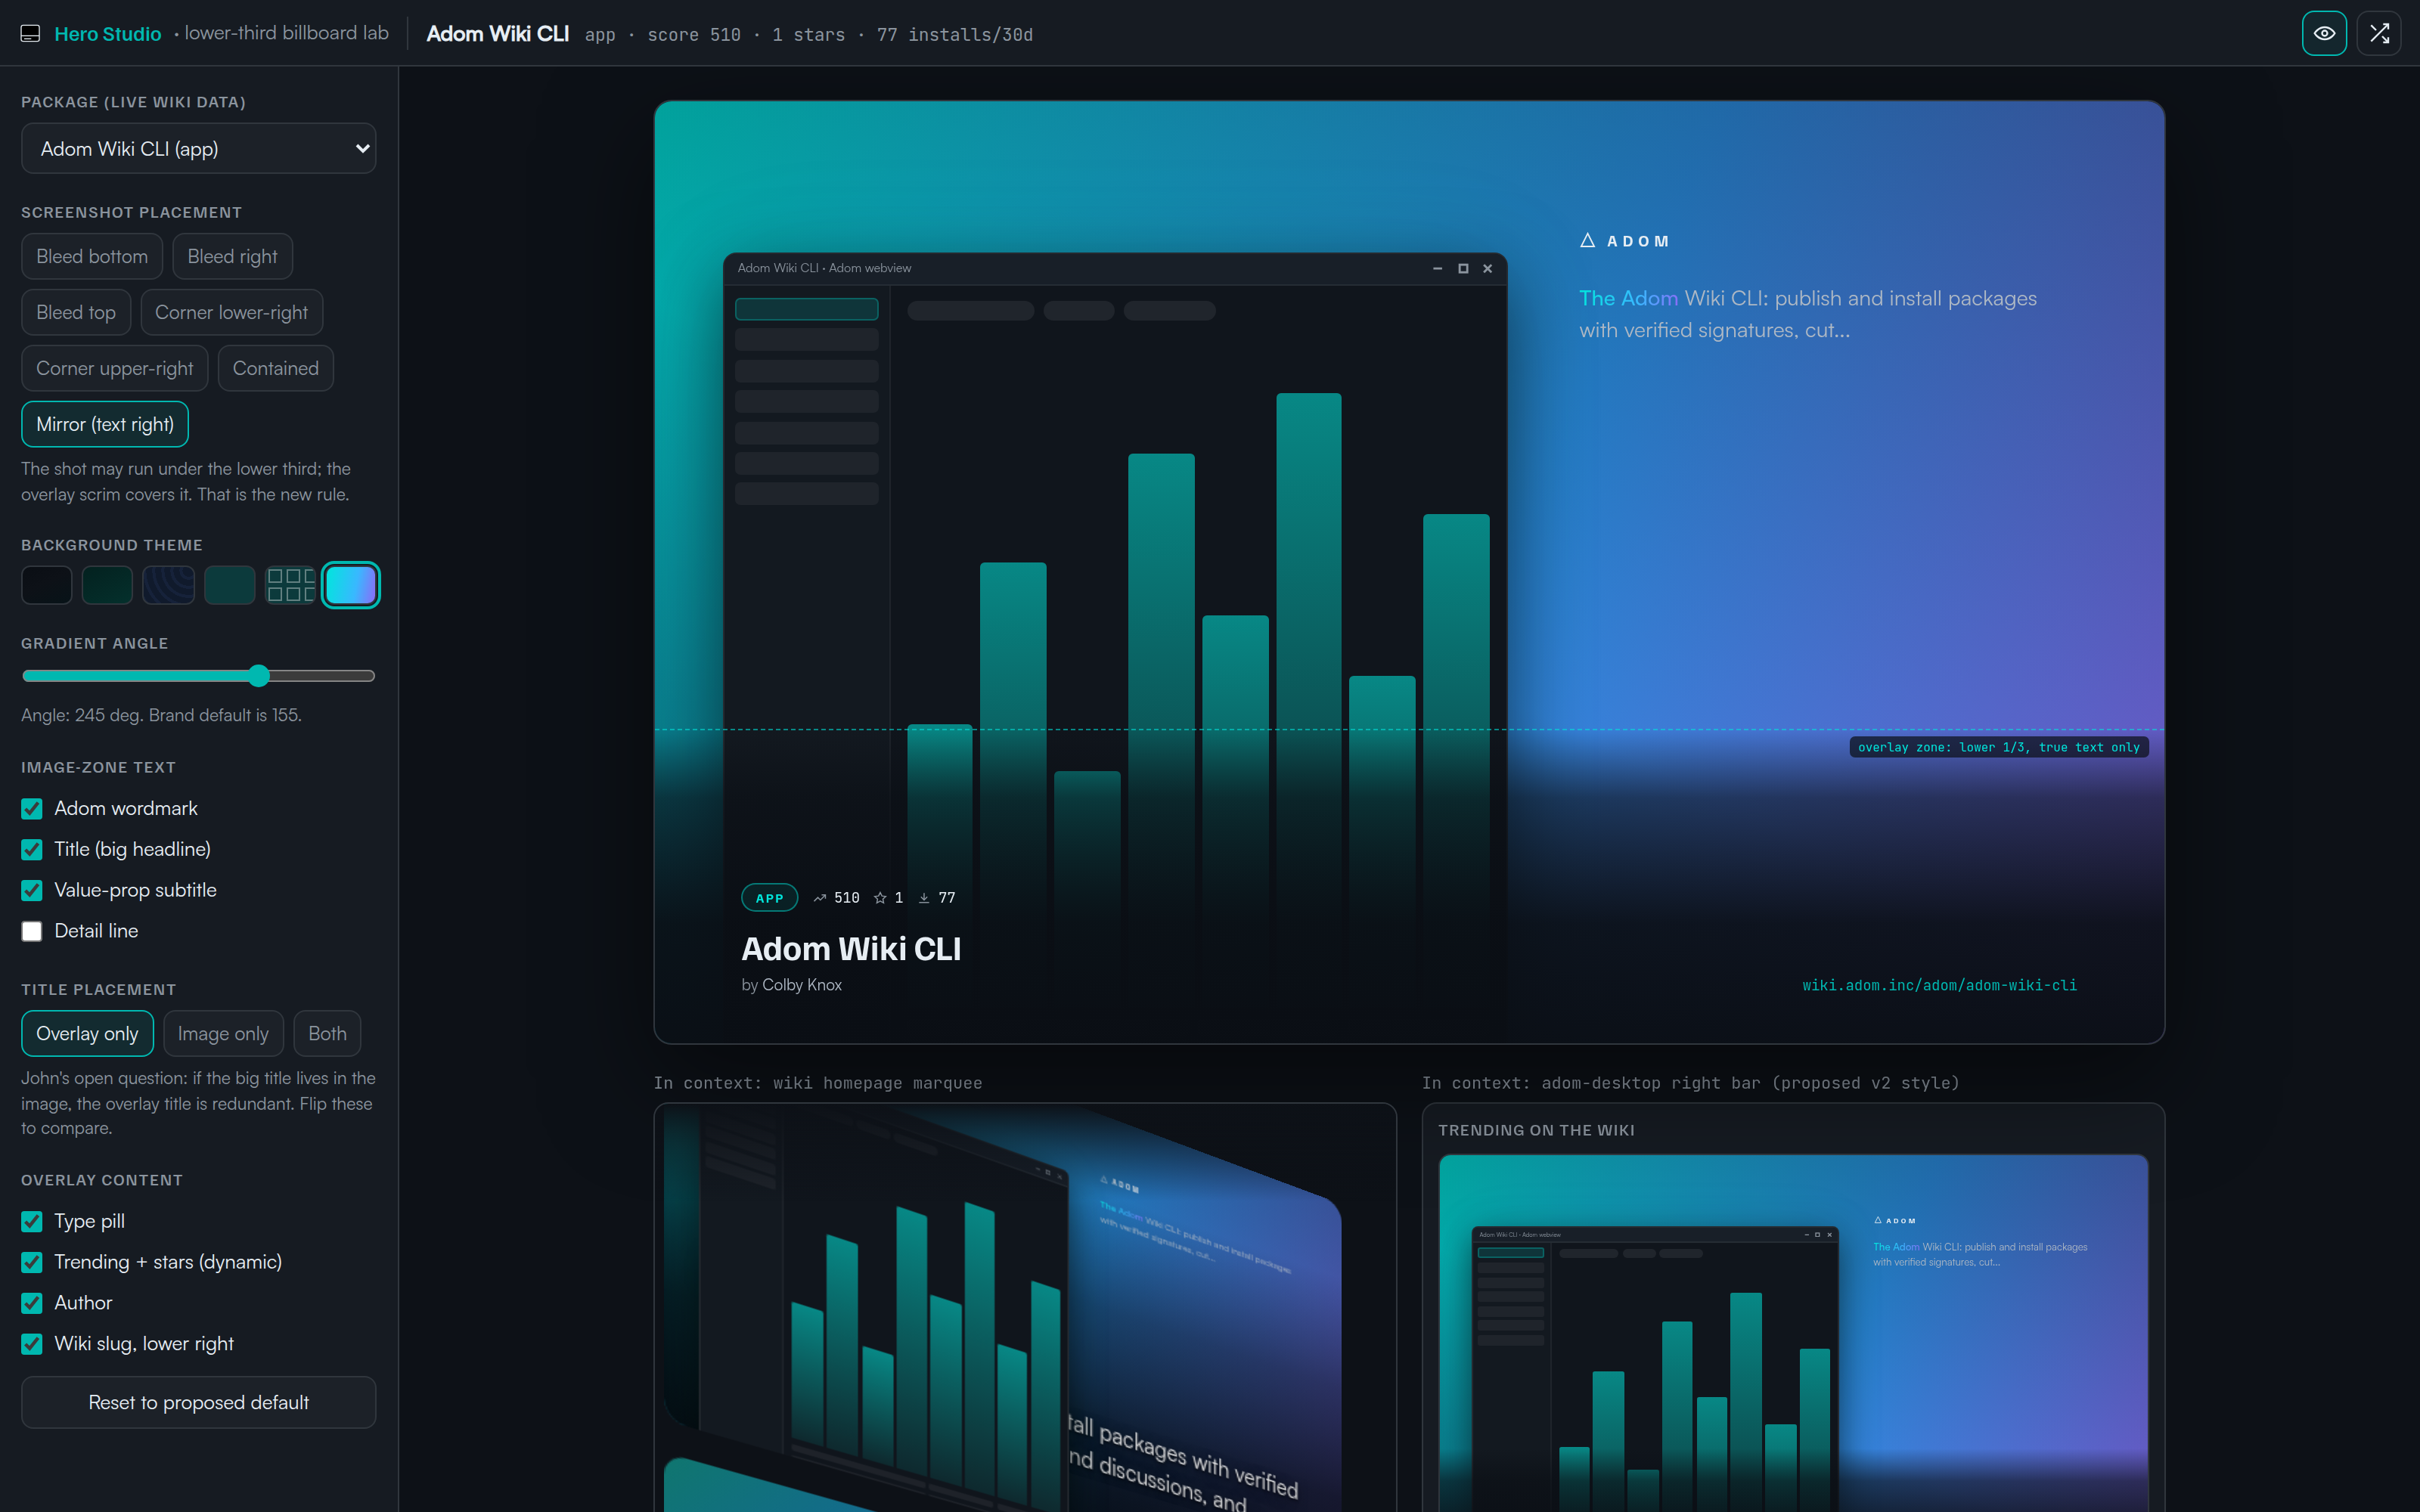Image resolution: width=2420 pixels, height=1512 pixels.
Task: Pick the black background theme swatch
Action: [47, 585]
